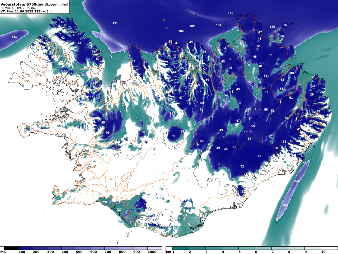Select the Skyggni (m/km) label
Viewport: 338px width, 254px height.
pos(57,4)
